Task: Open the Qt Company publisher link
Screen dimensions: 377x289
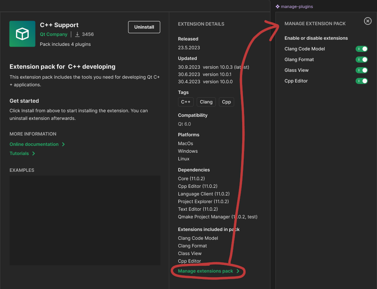Action: 53,34
